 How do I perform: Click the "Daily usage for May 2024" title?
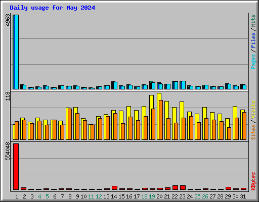52,8
